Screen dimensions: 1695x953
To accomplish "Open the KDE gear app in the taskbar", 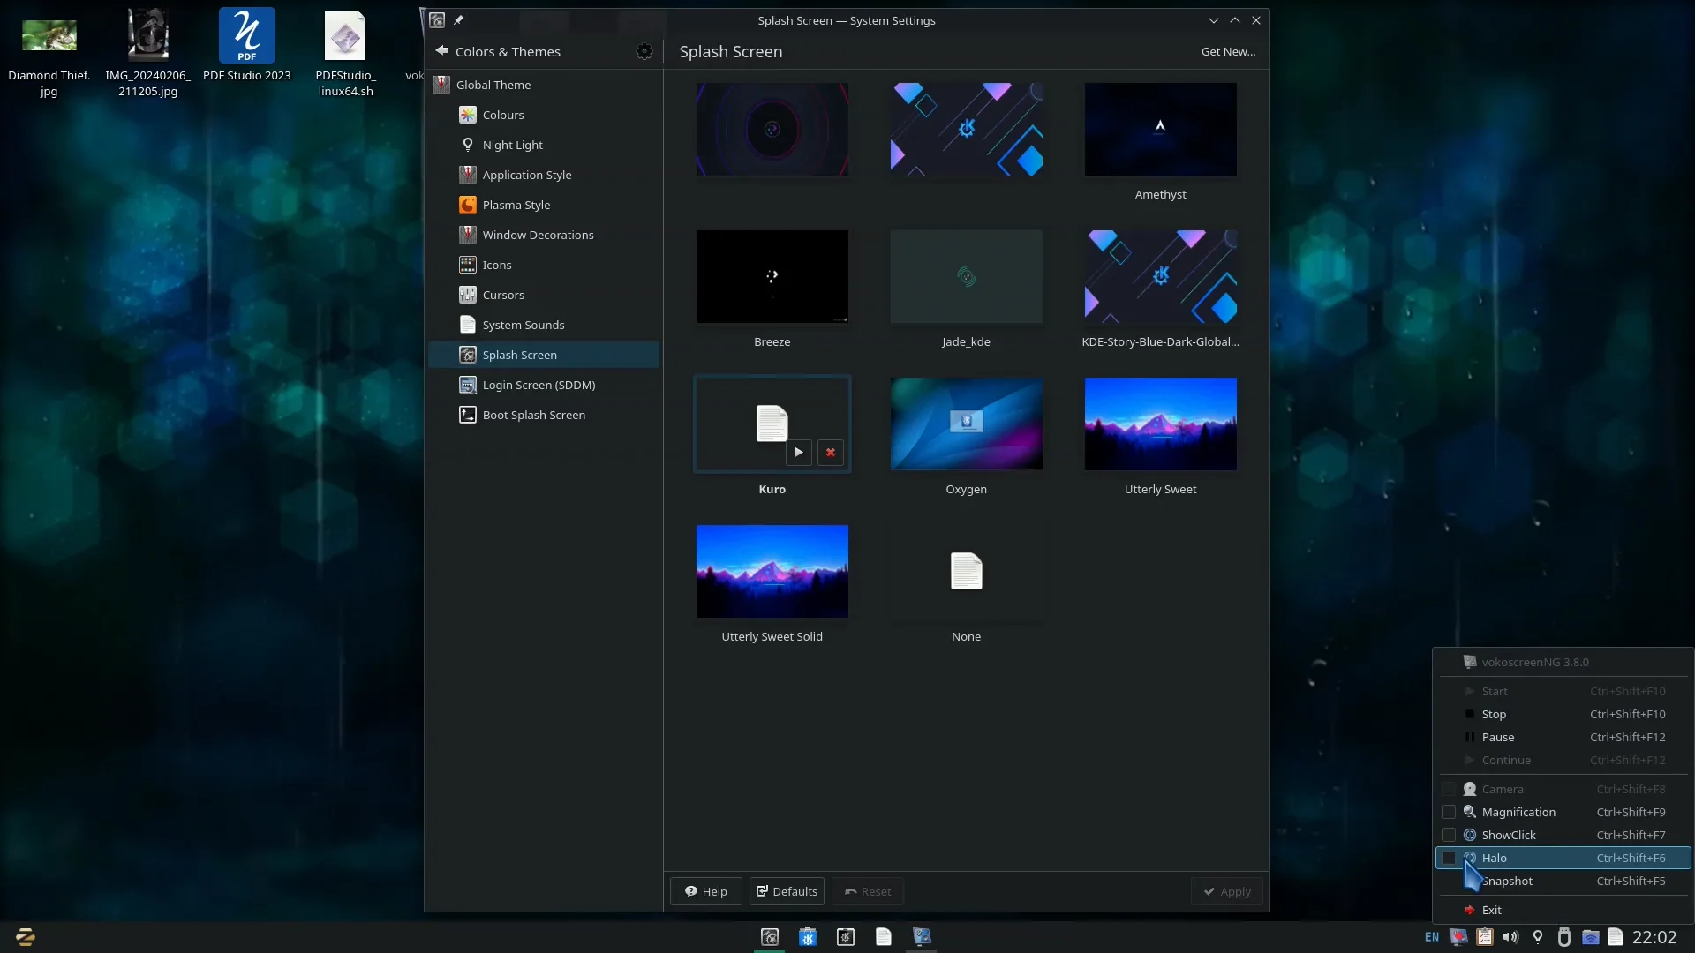I will coord(845,937).
